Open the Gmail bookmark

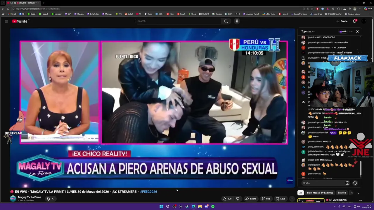pyautogui.click(x=12, y=14)
